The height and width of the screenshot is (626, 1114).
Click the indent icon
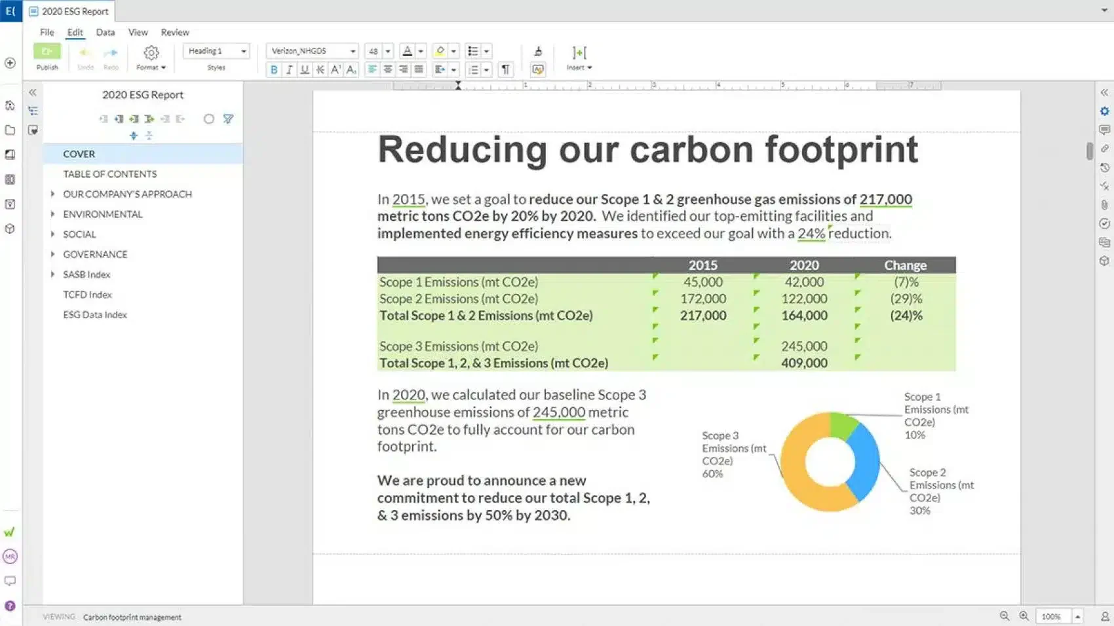pyautogui.click(x=440, y=69)
